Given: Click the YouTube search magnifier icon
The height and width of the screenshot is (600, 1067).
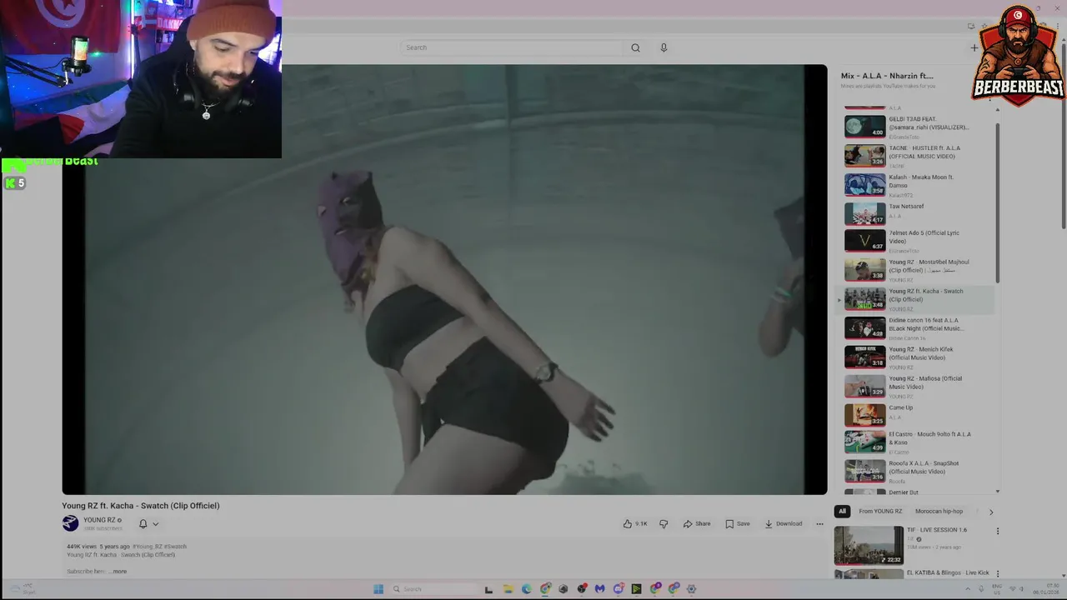Looking at the screenshot, I should [635, 47].
